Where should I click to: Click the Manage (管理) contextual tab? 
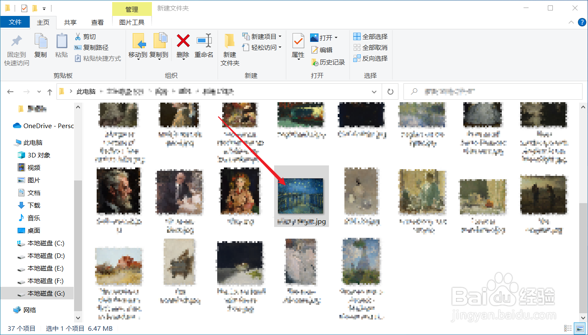click(x=132, y=9)
